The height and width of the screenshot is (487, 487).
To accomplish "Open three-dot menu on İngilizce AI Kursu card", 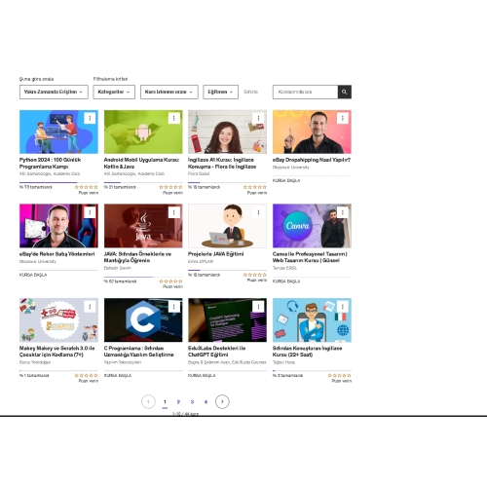I will pos(258,118).
